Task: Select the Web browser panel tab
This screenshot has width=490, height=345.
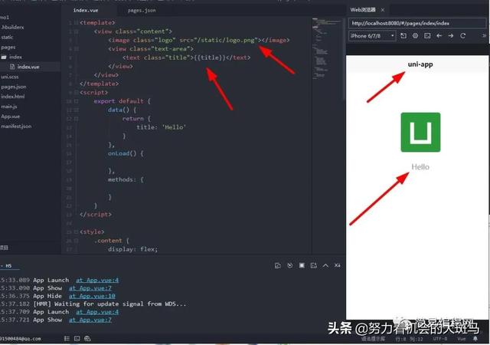Action: (363, 10)
